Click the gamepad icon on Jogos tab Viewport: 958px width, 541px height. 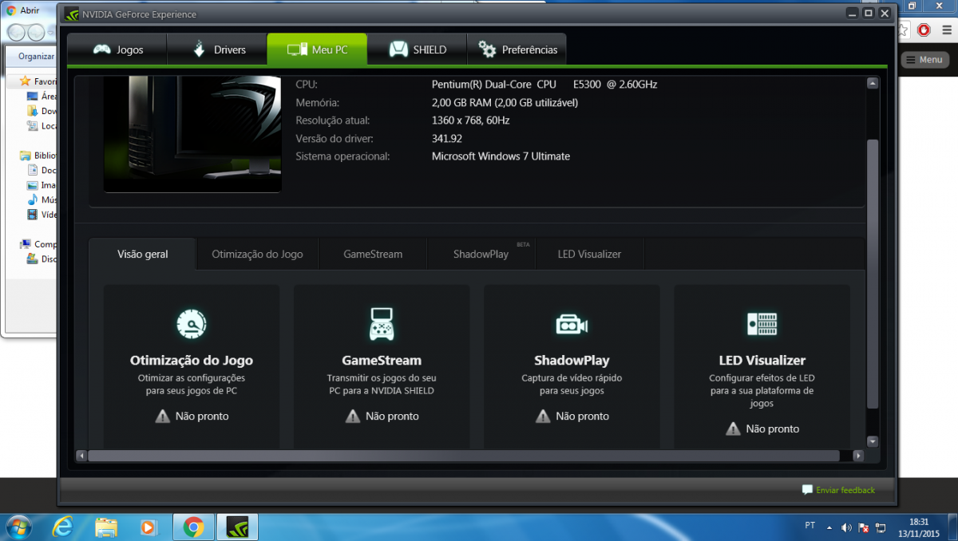coord(101,49)
